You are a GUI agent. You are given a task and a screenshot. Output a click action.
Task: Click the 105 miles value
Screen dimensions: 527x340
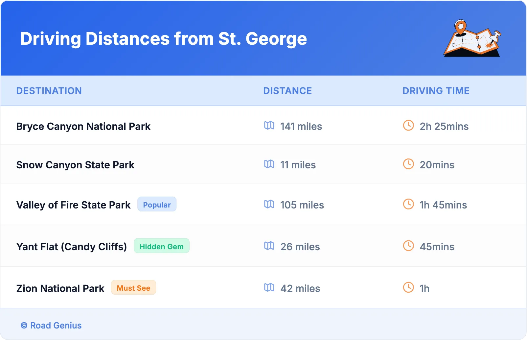coord(302,205)
